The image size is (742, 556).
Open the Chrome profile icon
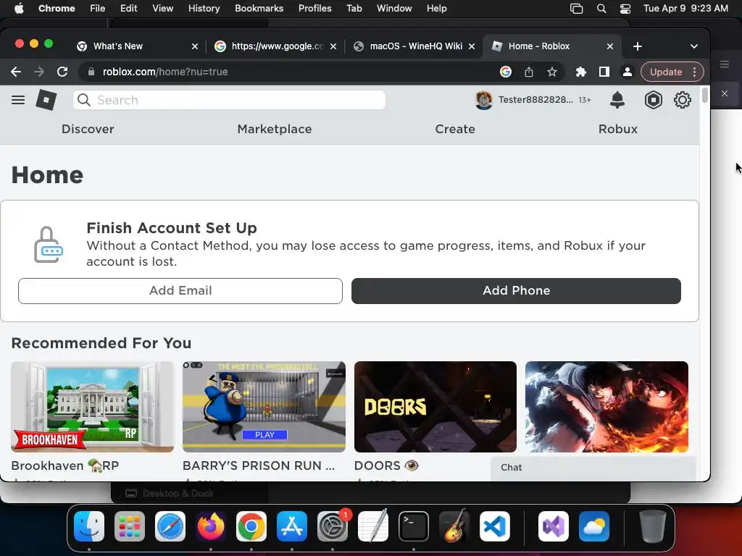[627, 72]
